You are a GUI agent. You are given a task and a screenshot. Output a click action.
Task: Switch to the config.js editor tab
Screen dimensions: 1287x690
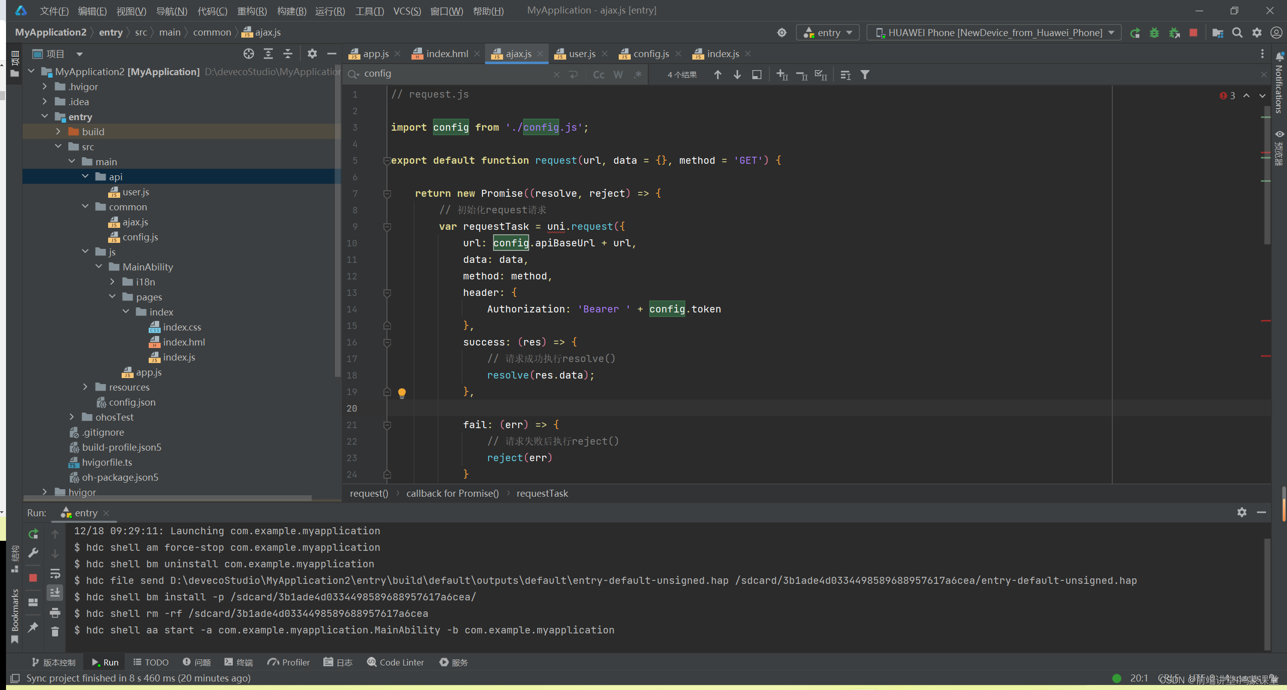point(651,54)
